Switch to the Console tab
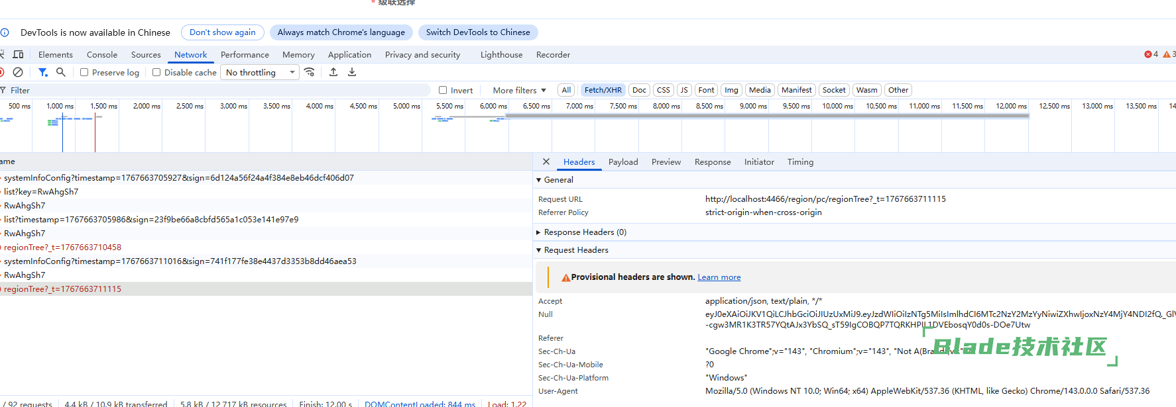 click(x=101, y=54)
